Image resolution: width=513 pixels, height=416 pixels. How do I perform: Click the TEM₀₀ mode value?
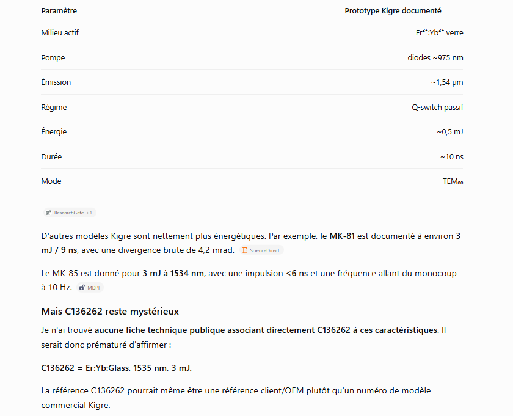point(453,181)
